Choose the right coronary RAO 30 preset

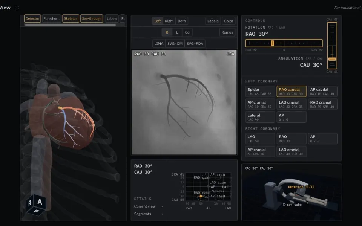pos(291,139)
